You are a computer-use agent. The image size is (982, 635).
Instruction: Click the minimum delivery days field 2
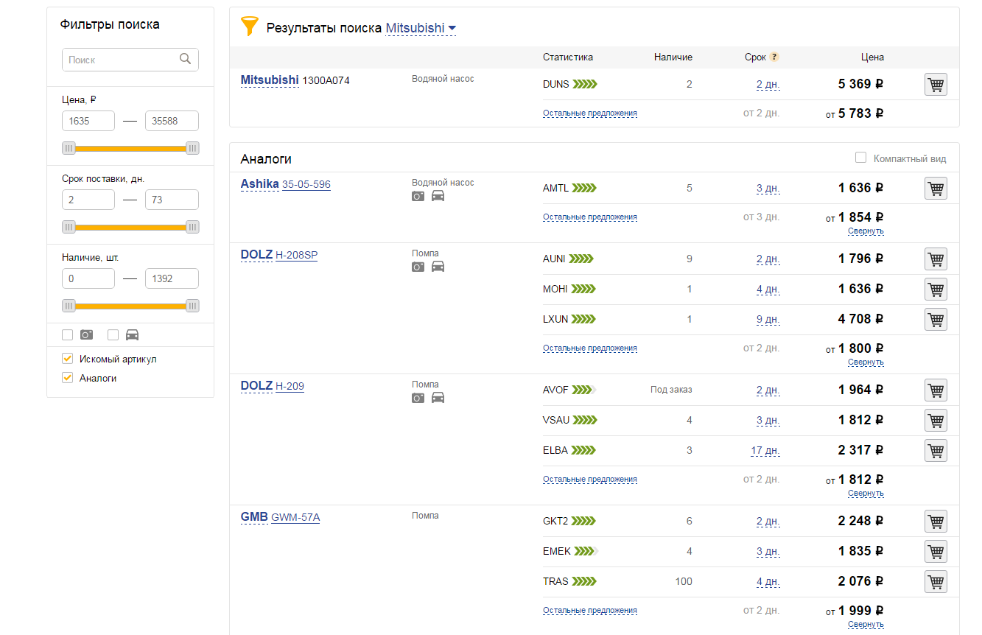(88, 200)
